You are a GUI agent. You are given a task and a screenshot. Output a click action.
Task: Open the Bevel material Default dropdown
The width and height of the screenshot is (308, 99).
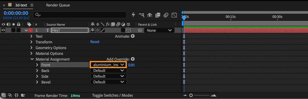point(109,82)
